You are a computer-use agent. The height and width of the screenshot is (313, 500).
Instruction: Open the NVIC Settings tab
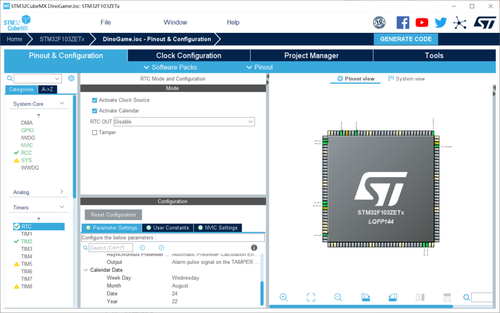[218, 228]
